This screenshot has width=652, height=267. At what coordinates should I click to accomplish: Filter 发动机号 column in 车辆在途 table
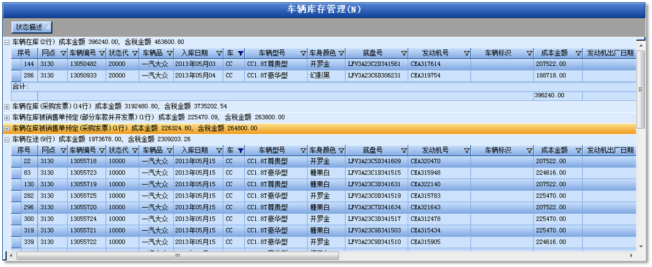tap(466, 150)
